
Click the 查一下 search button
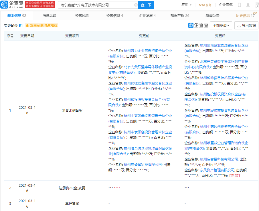coord(146,5)
